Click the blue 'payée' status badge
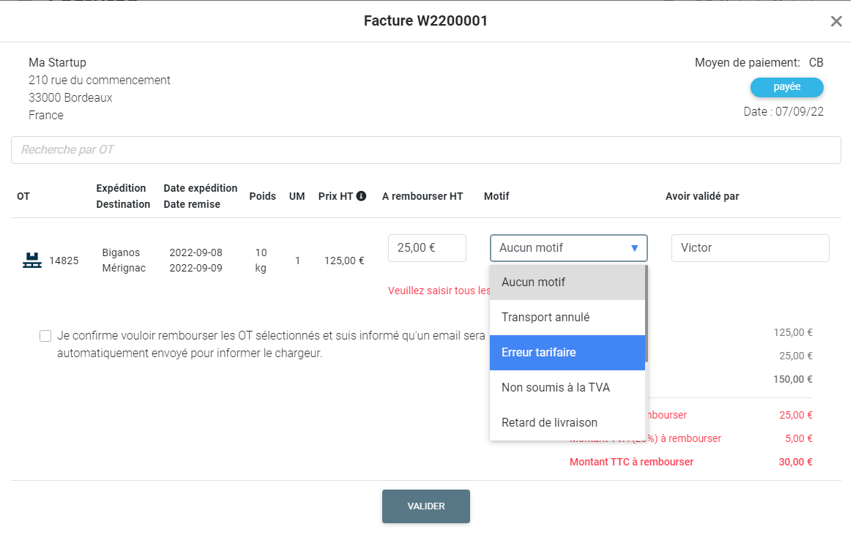853x543 pixels. tap(786, 87)
